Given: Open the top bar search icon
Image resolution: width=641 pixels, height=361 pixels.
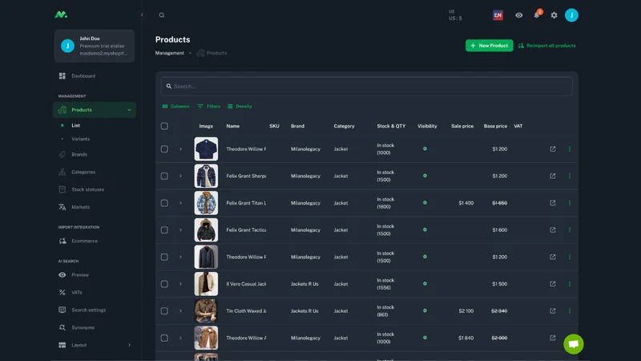Looking at the screenshot, I should [162, 15].
